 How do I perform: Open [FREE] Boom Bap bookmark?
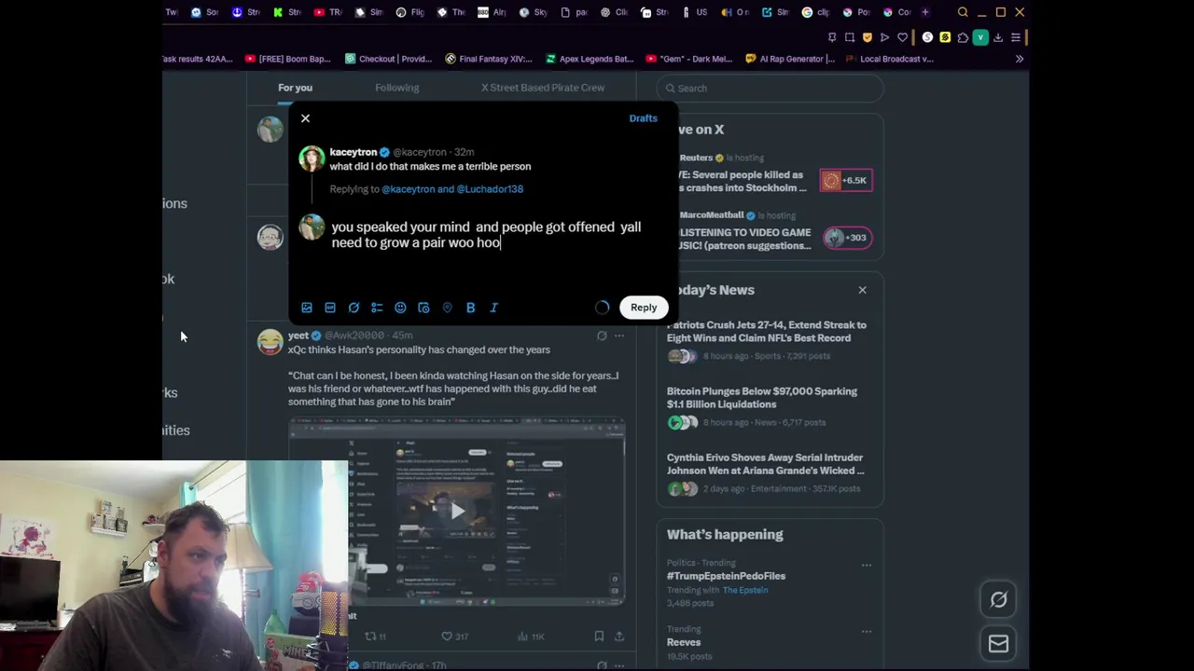point(287,59)
